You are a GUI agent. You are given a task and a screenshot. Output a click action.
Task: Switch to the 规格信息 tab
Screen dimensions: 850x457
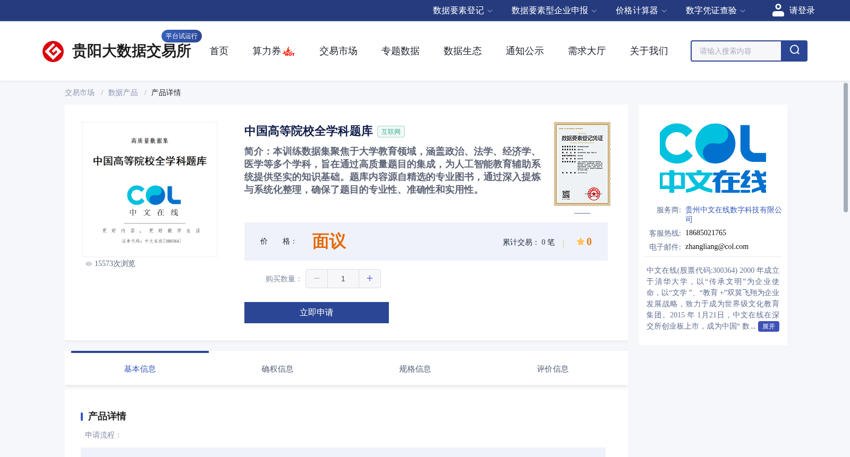click(415, 369)
